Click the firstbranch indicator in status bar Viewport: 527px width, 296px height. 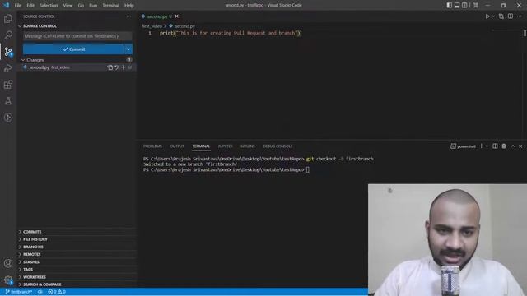[19, 292]
